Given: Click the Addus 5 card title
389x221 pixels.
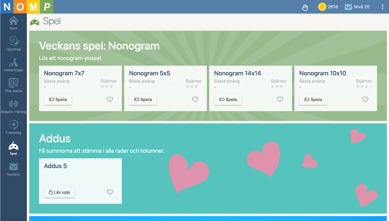Looking at the screenshot, I should 55,166.
